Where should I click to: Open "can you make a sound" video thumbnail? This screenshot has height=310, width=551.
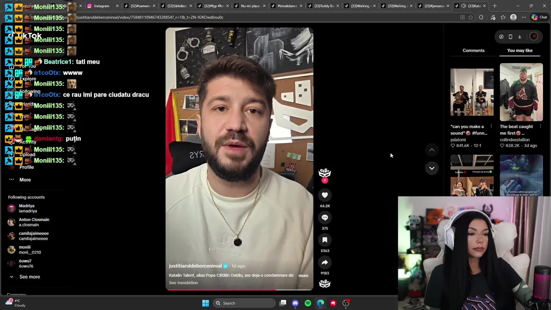[472, 92]
